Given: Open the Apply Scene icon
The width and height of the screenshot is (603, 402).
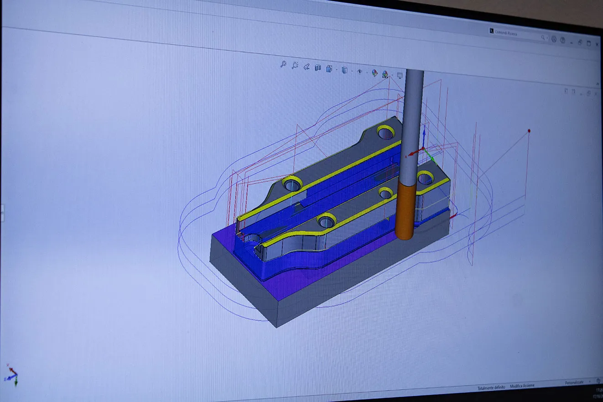Looking at the screenshot, I should [385, 74].
